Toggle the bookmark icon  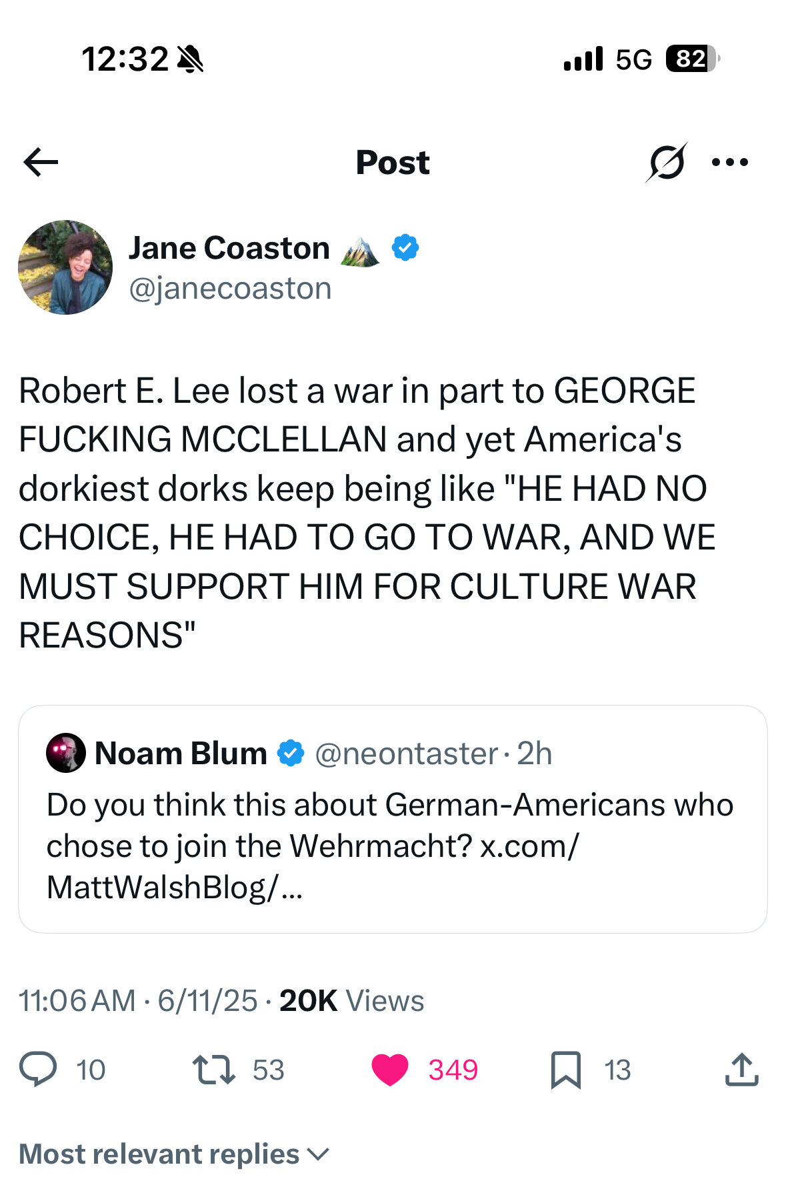click(566, 1070)
